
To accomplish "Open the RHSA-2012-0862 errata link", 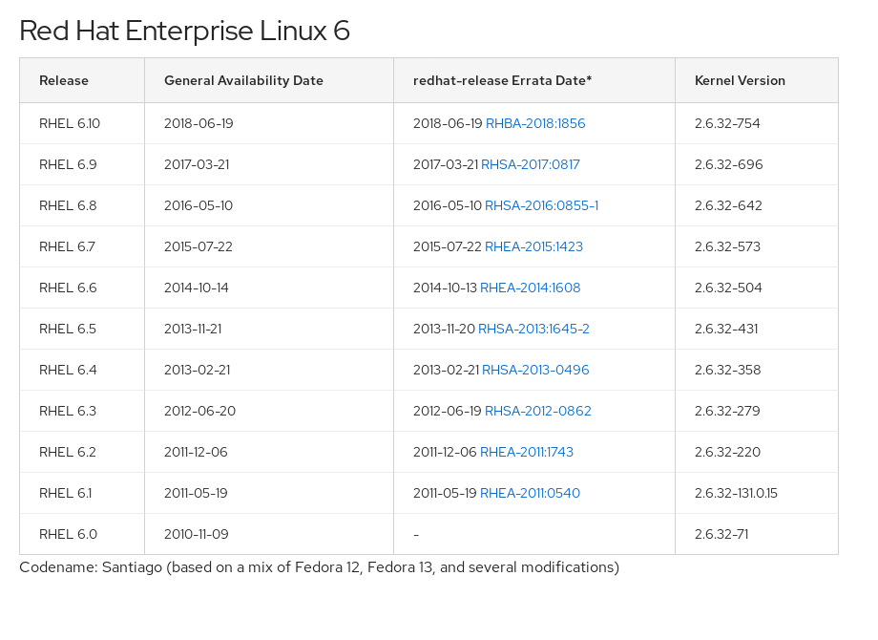I will [538, 411].
